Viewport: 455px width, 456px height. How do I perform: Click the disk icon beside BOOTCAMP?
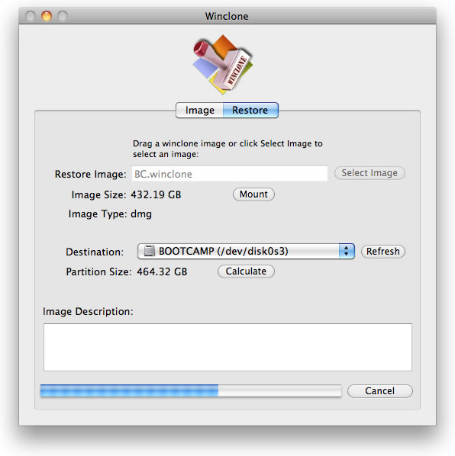(150, 251)
